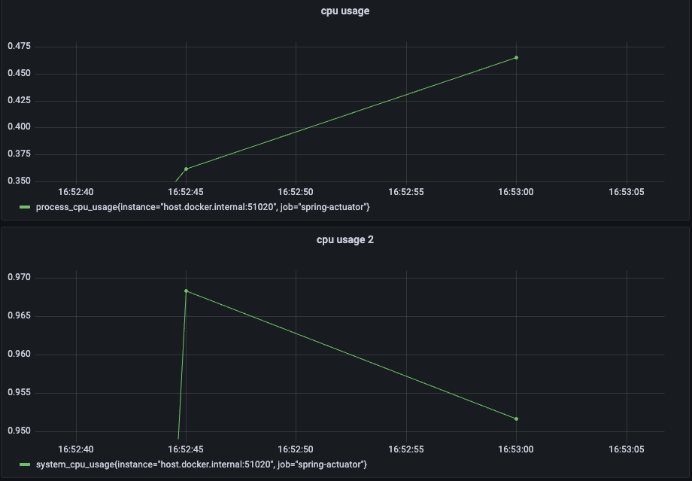Click the green swatch beside system_cpu_usage

[25, 464]
